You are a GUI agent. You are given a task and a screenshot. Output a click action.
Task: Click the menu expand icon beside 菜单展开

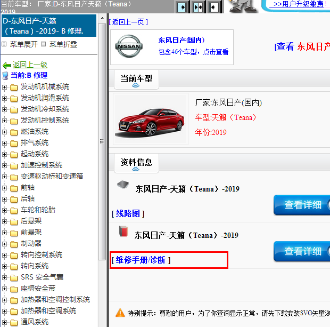(x=4, y=44)
